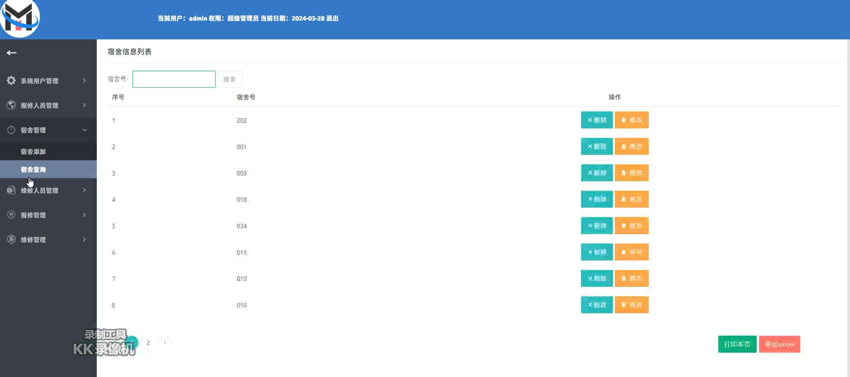Click dormitory number cell 034
850x377 pixels.
pos(241,226)
